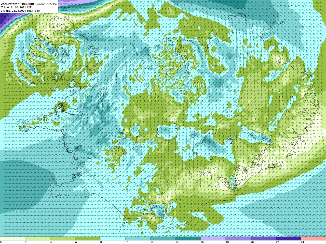Click the pink above-24 legend swatch
Screen dimensions: 326x244
[314, 239]
